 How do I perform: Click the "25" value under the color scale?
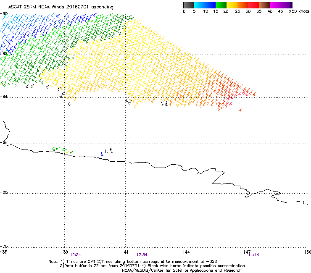[x=237, y=11]
